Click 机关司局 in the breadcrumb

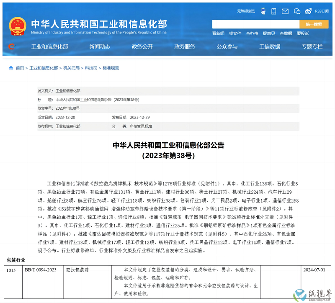[x=71, y=68]
